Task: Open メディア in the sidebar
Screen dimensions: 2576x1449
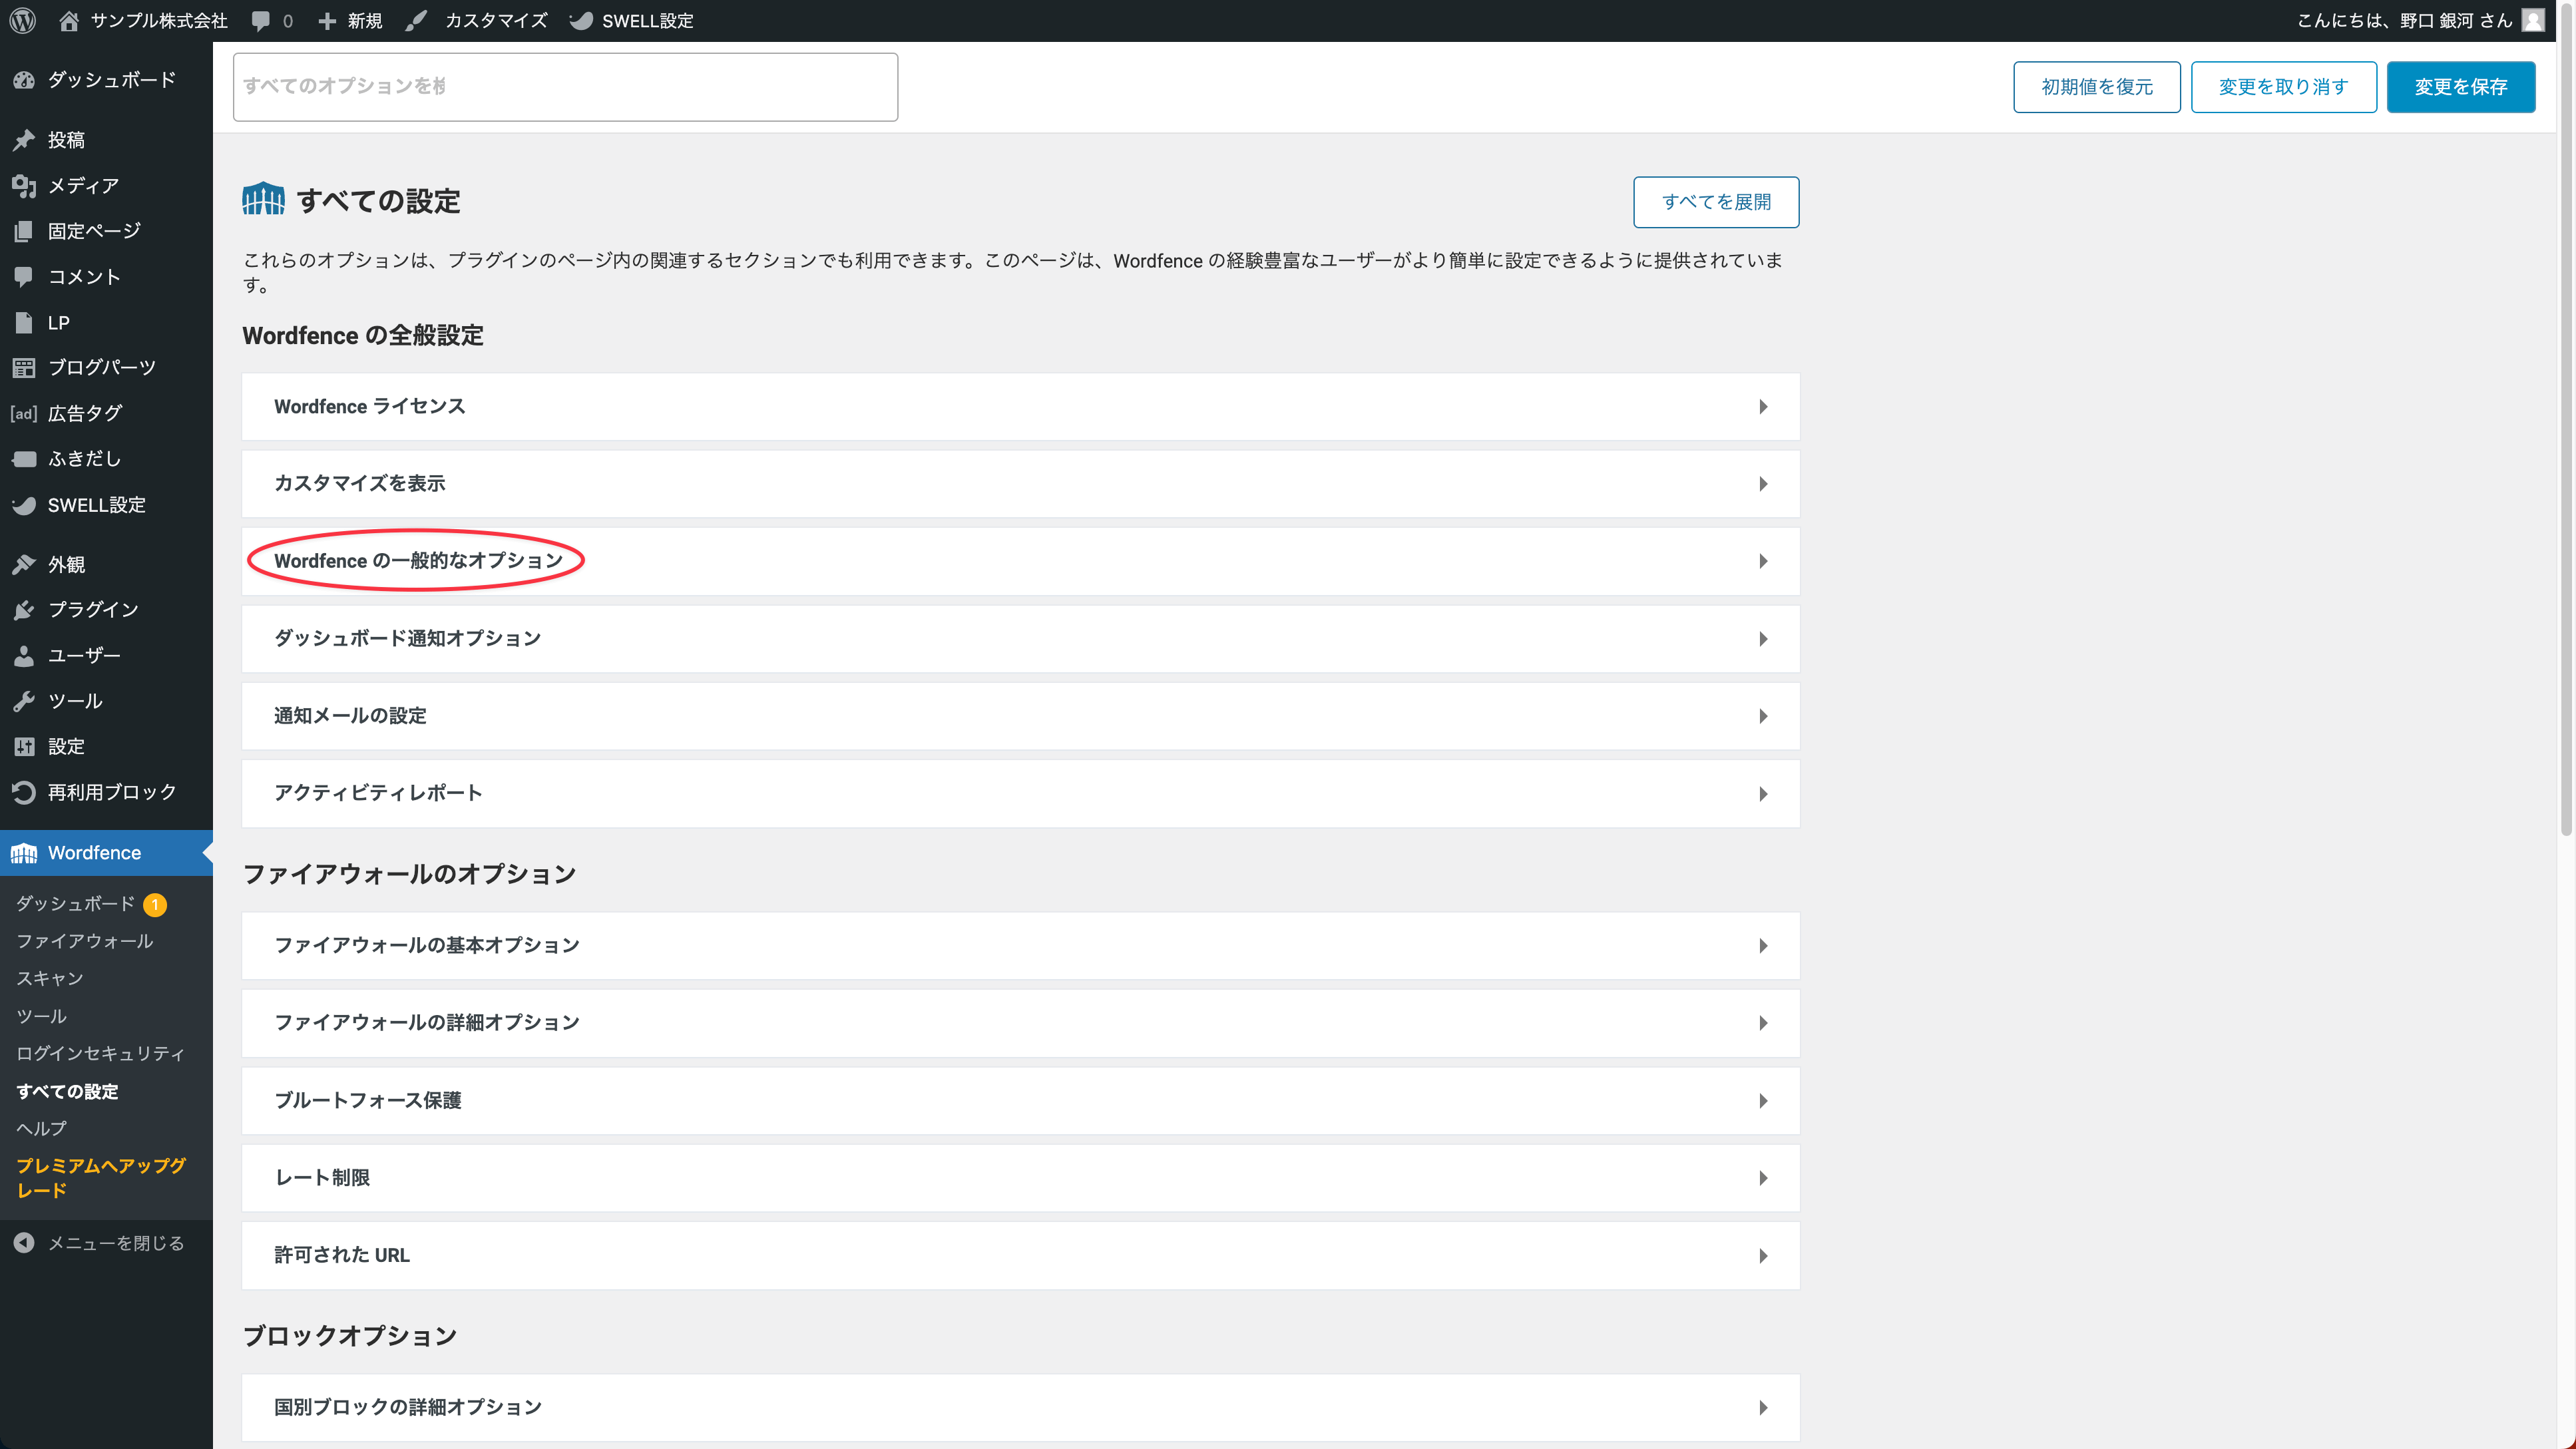Action: pos(83,185)
